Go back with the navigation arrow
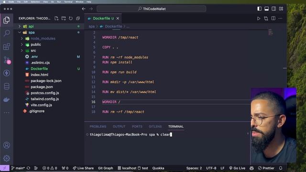The image size is (306, 172). (x=84, y=9)
